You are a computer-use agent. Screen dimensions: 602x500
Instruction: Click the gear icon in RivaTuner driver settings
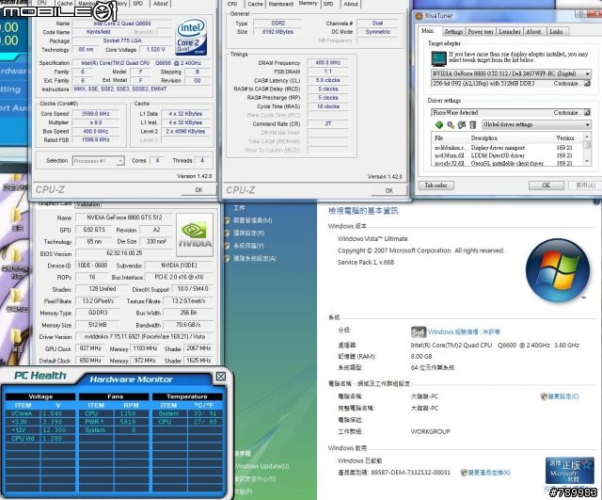[x=462, y=124]
